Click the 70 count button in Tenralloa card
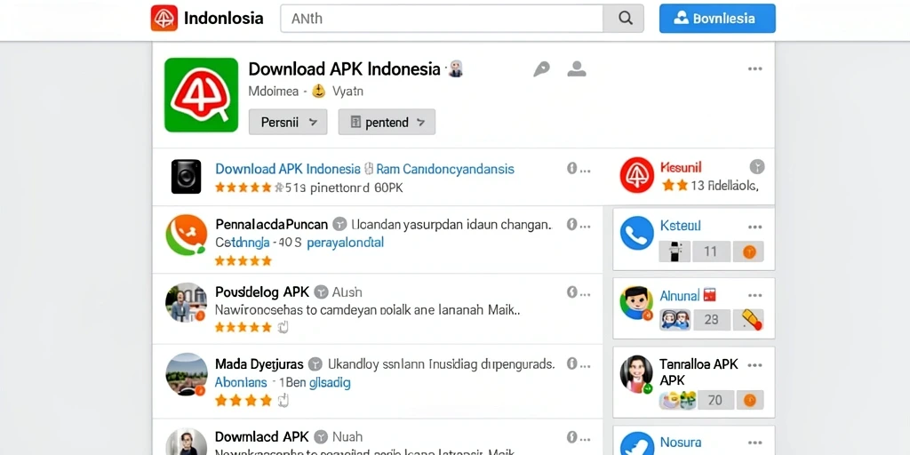This screenshot has width=910, height=455. [714, 400]
